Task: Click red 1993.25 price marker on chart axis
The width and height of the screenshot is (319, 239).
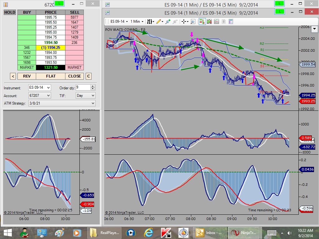Action: click(x=307, y=101)
